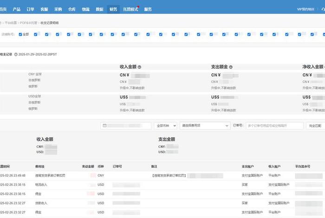Select the 仓库 navigation item
This screenshot has height=218, width=325.
point(72,9)
